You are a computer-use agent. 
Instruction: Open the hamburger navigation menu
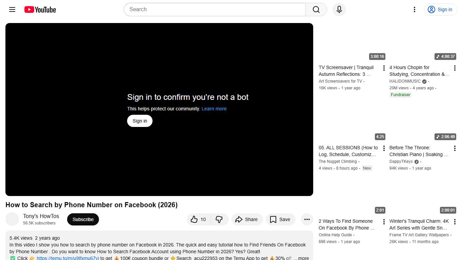coord(12,9)
